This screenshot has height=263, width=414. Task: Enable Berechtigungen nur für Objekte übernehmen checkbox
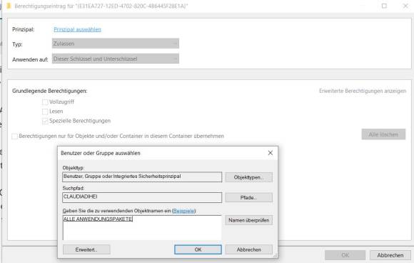[14, 136]
